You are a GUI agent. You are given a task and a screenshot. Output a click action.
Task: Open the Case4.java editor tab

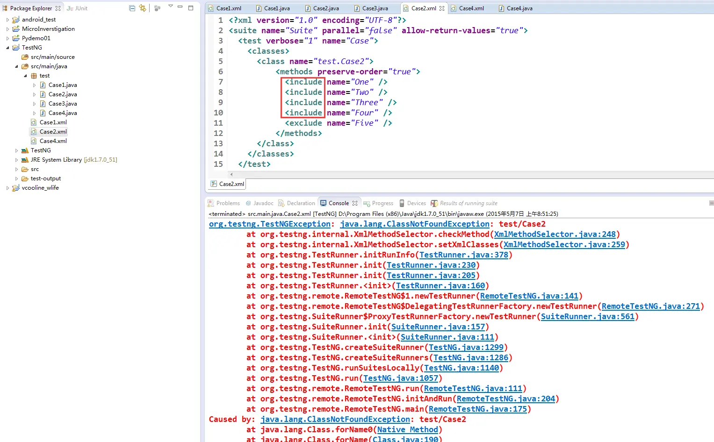(515, 8)
